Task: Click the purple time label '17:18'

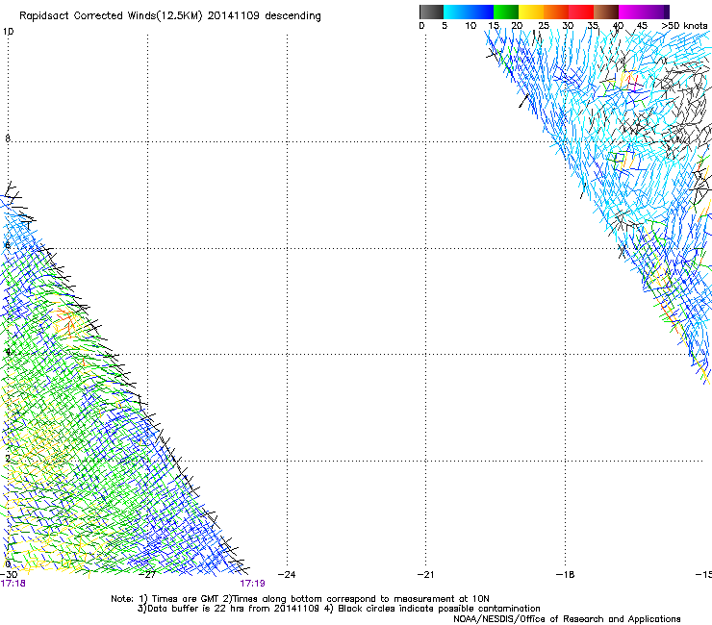Action: click(x=13, y=584)
